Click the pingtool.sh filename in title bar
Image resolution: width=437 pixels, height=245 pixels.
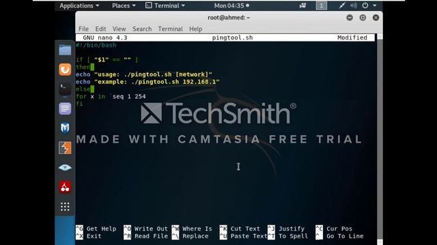coord(232,37)
